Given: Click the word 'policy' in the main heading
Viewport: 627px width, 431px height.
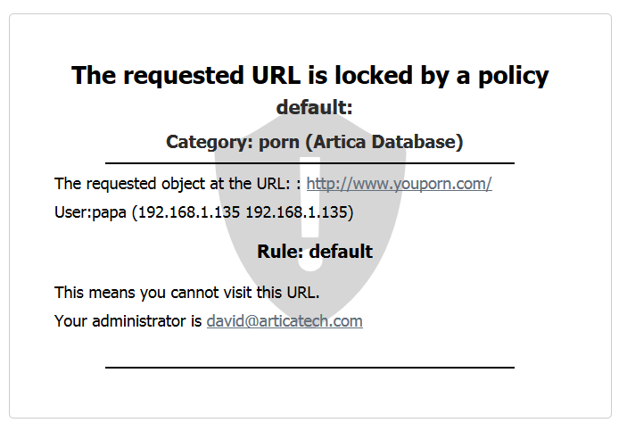Looking at the screenshot, I should [x=514, y=76].
